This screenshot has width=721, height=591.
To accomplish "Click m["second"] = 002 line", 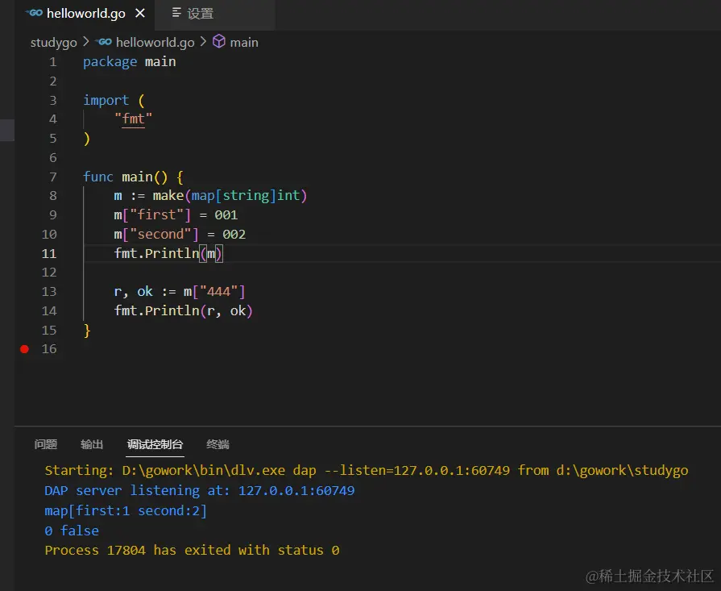I will pos(180,235).
